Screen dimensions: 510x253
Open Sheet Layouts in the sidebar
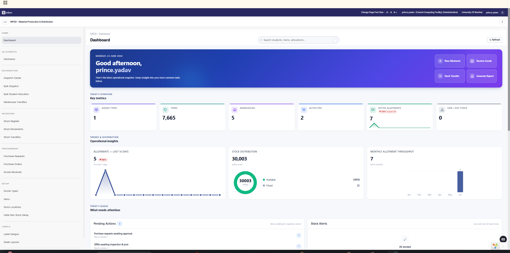pyautogui.click(x=41, y=242)
